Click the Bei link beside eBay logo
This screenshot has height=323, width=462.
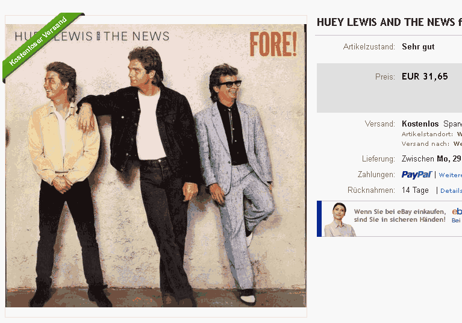456,221
